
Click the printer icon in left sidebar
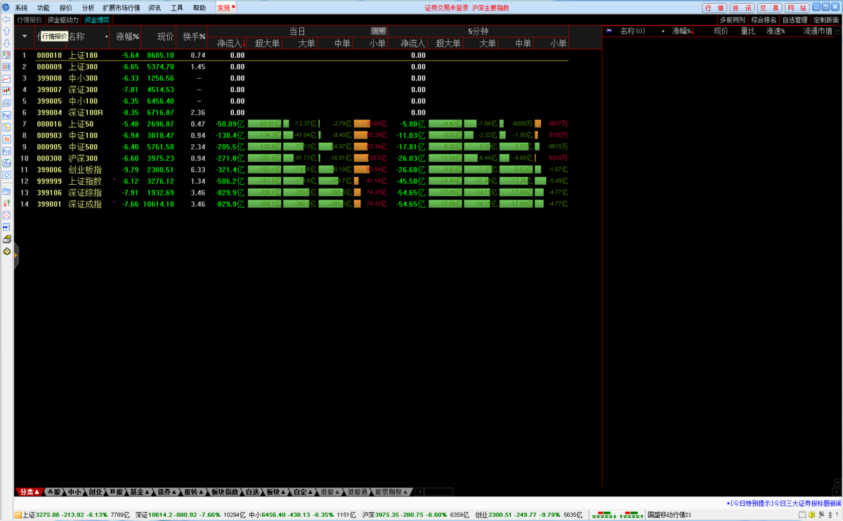pyautogui.click(x=6, y=239)
